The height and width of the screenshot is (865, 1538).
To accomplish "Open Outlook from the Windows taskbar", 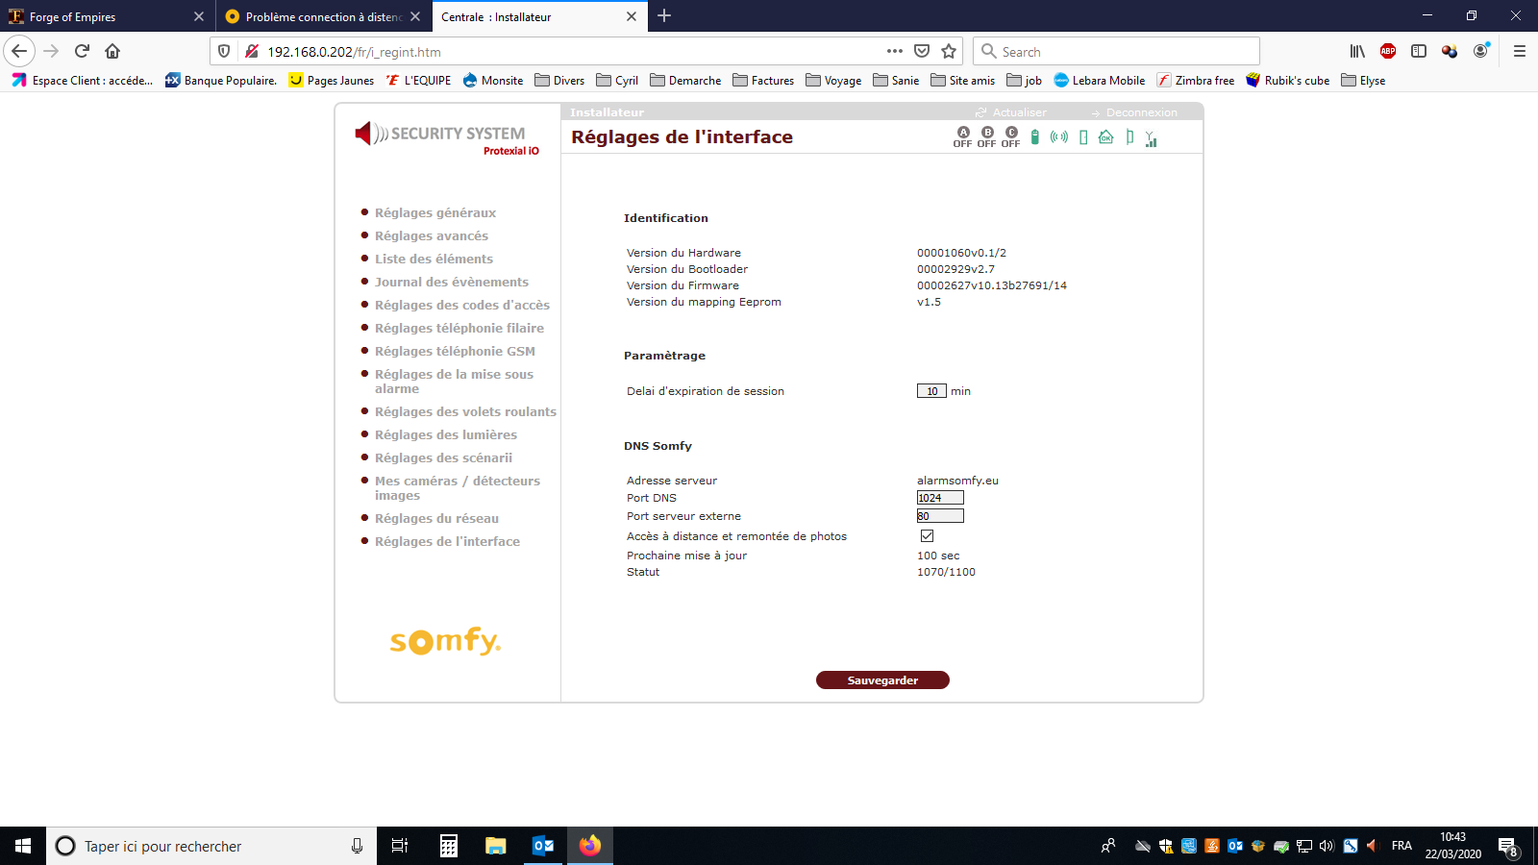I will (543, 846).
